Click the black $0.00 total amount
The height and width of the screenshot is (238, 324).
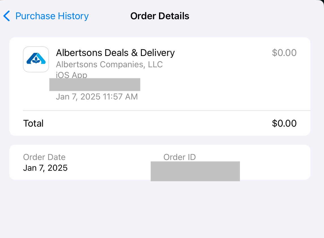click(284, 123)
